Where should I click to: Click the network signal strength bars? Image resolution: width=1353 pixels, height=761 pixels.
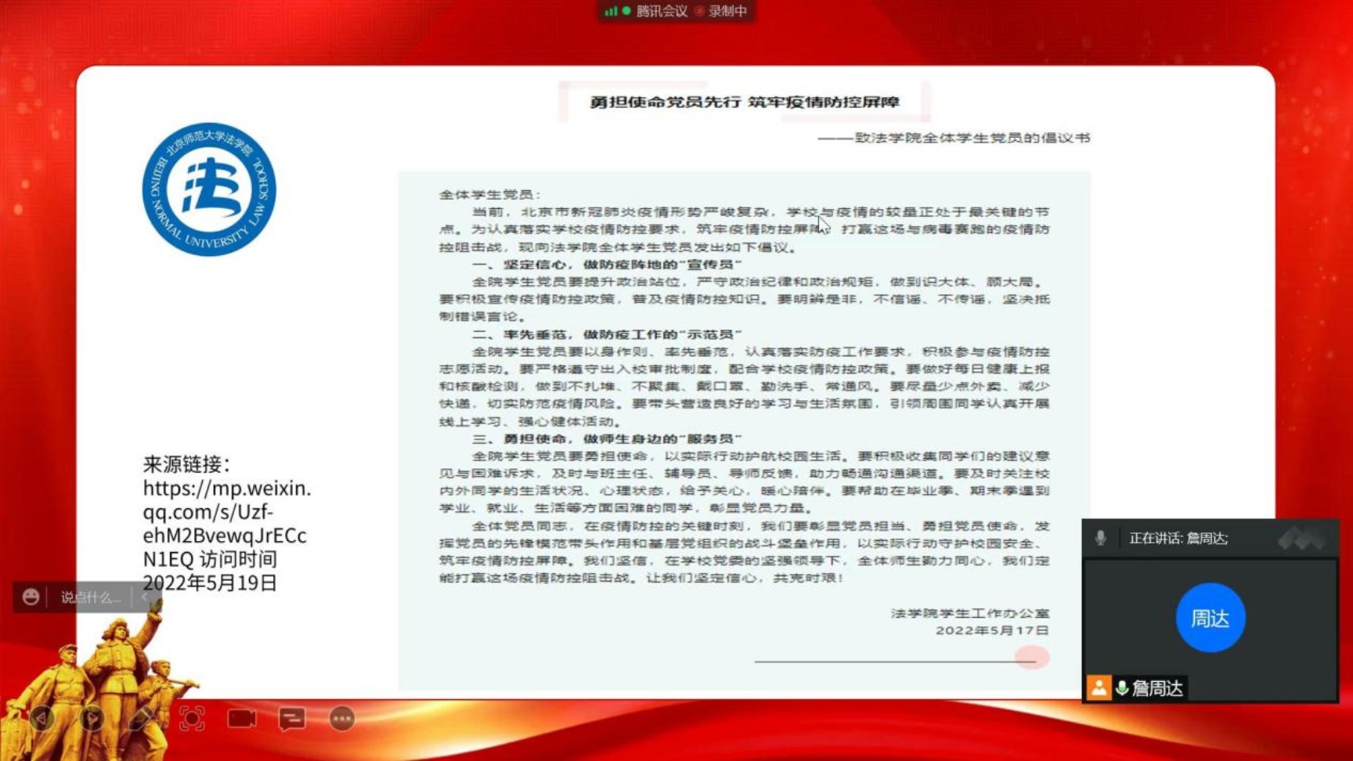(x=611, y=11)
